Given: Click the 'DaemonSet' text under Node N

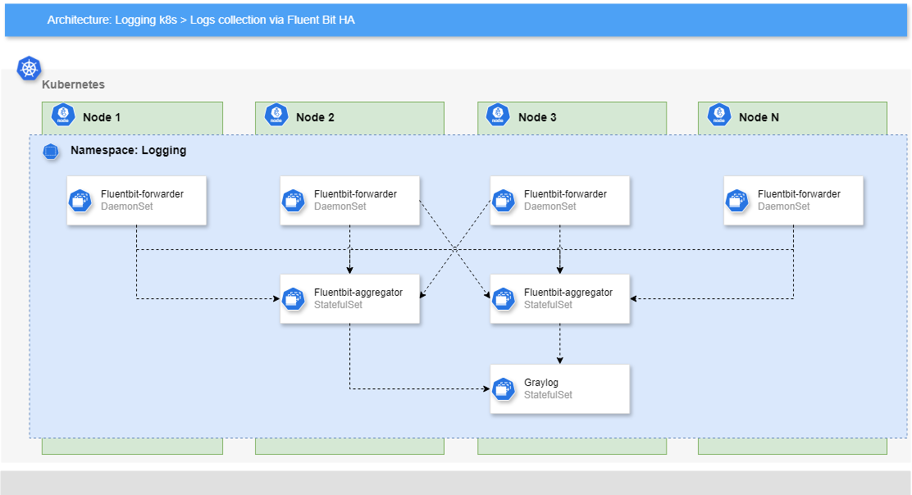Looking at the screenshot, I should pyautogui.click(x=784, y=207).
